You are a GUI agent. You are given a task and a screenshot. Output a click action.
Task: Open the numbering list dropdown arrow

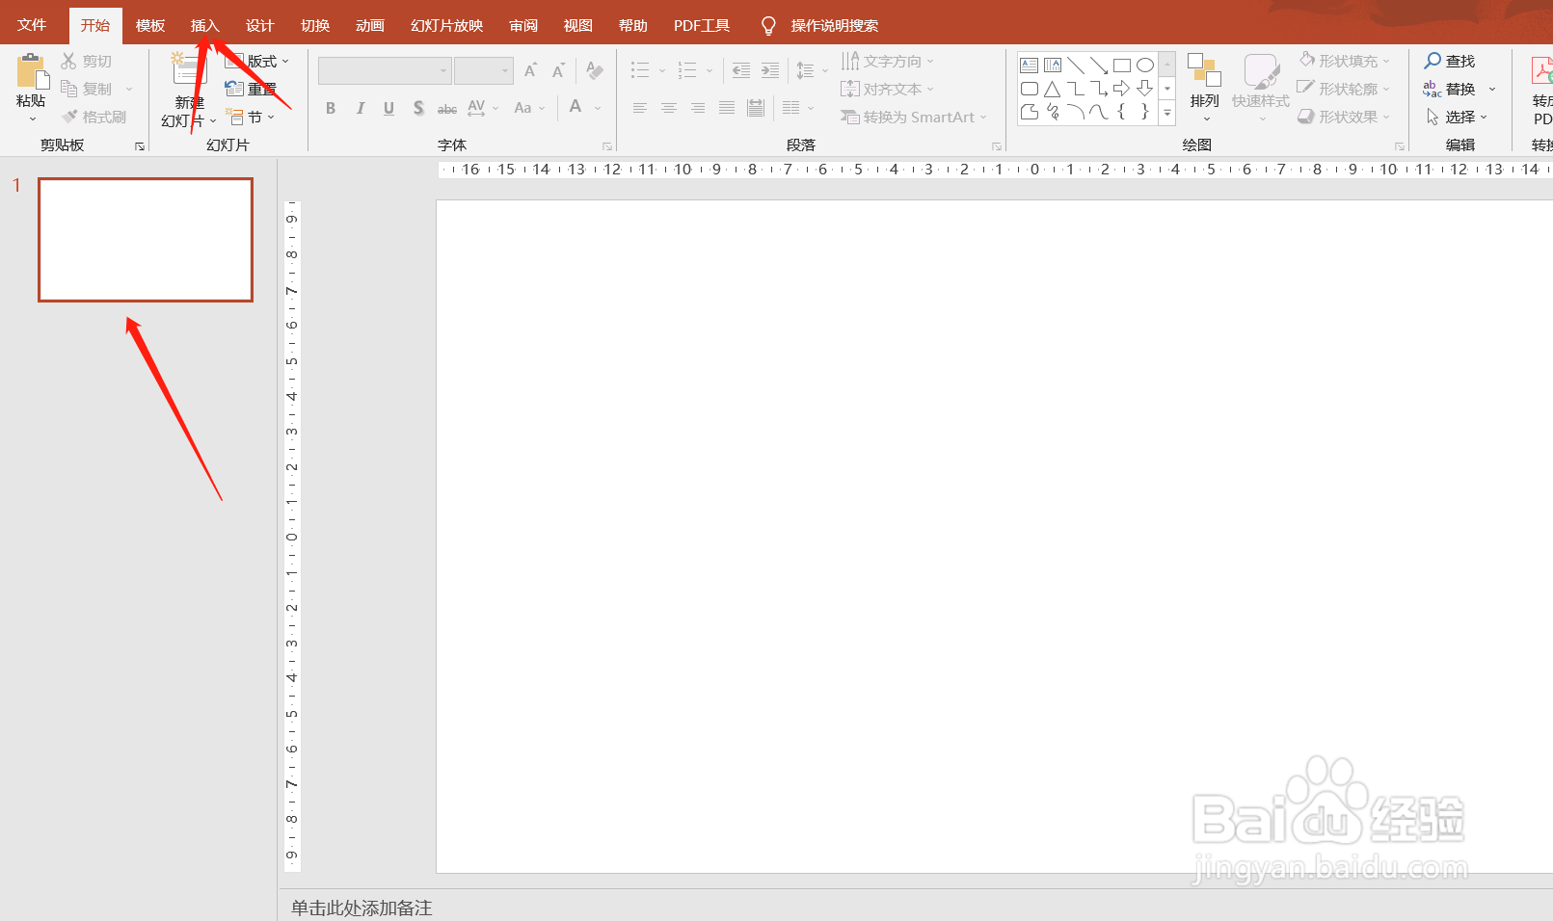pyautogui.click(x=710, y=70)
